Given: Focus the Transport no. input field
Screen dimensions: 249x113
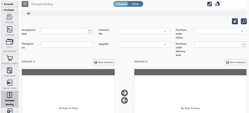Looking at the screenshot, I should pos(67,45).
